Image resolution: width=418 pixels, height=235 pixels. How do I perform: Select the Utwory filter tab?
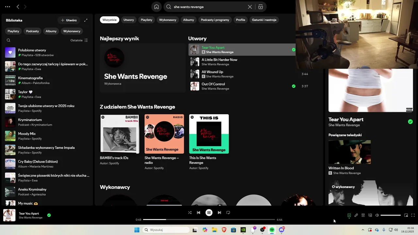pyautogui.click(x=129, y=20)
